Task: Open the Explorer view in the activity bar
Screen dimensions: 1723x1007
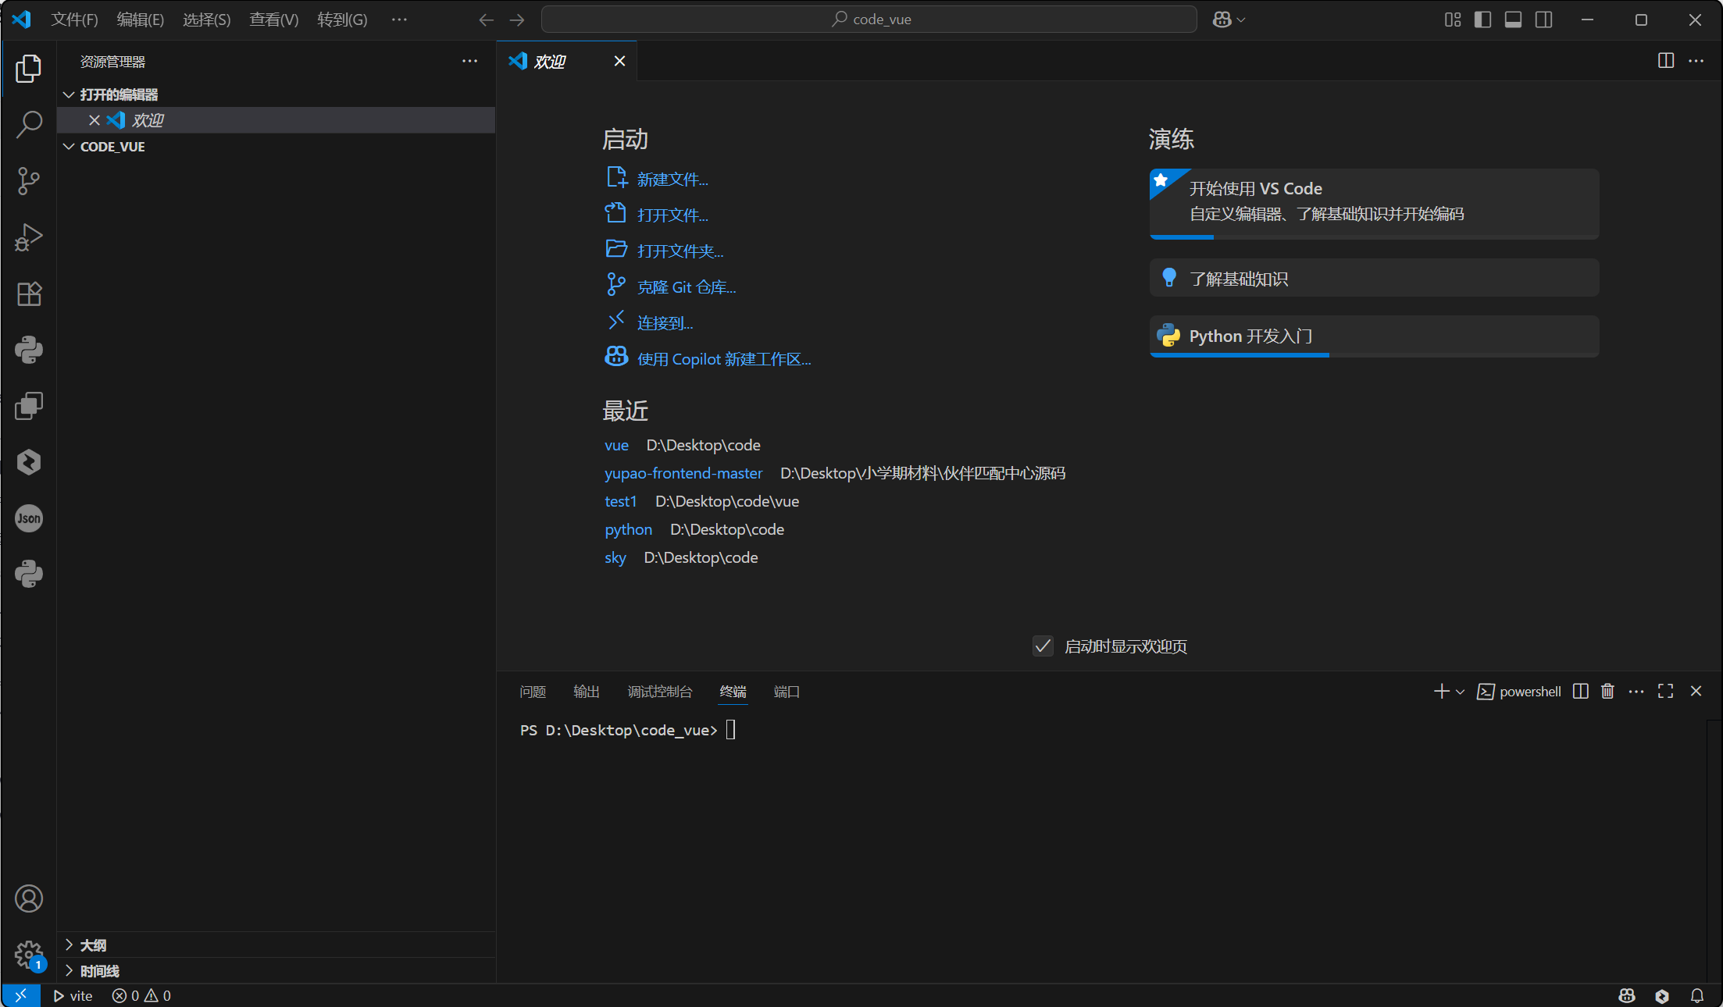Action: [x=28, y=69]
